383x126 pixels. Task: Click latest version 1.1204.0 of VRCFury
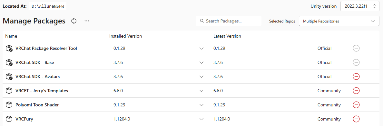tap(222, 119)
